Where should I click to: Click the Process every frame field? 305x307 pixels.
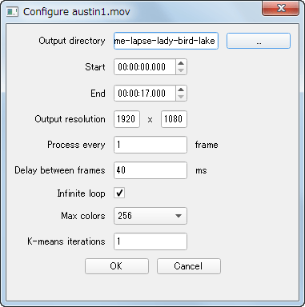150,145
